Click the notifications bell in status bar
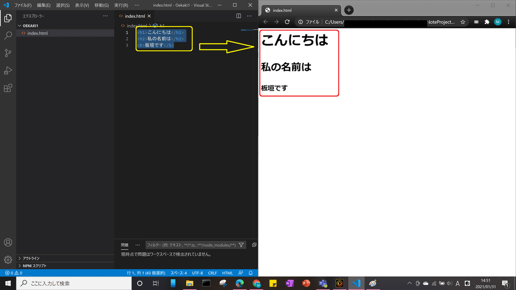The image size is (516, 290). [250, 272]
